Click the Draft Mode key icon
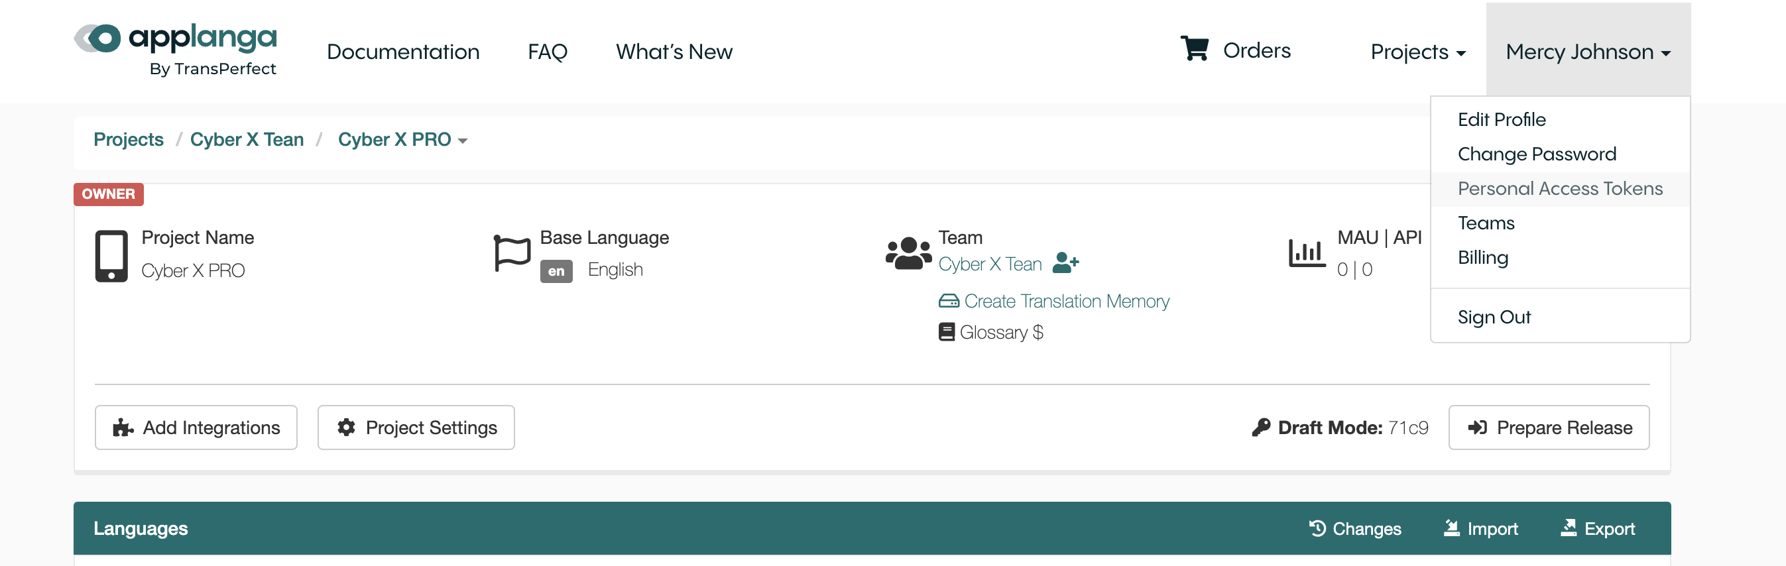The width and height of the screenshot is (1786, 566). (1260, 427)
